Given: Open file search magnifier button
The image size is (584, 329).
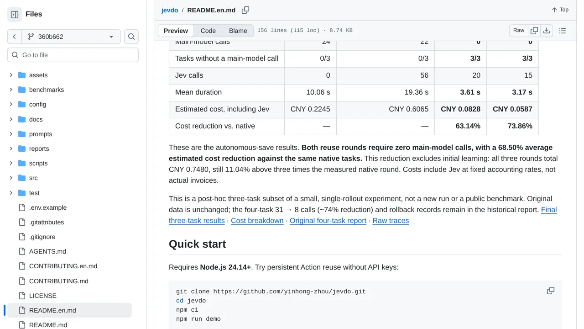Looking at the screenshot, I should pyautogui.click(x=131, y=37).
